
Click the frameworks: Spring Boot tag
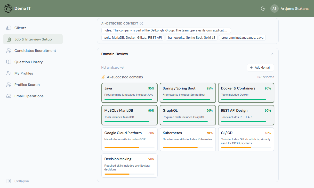tap(191, 38)
